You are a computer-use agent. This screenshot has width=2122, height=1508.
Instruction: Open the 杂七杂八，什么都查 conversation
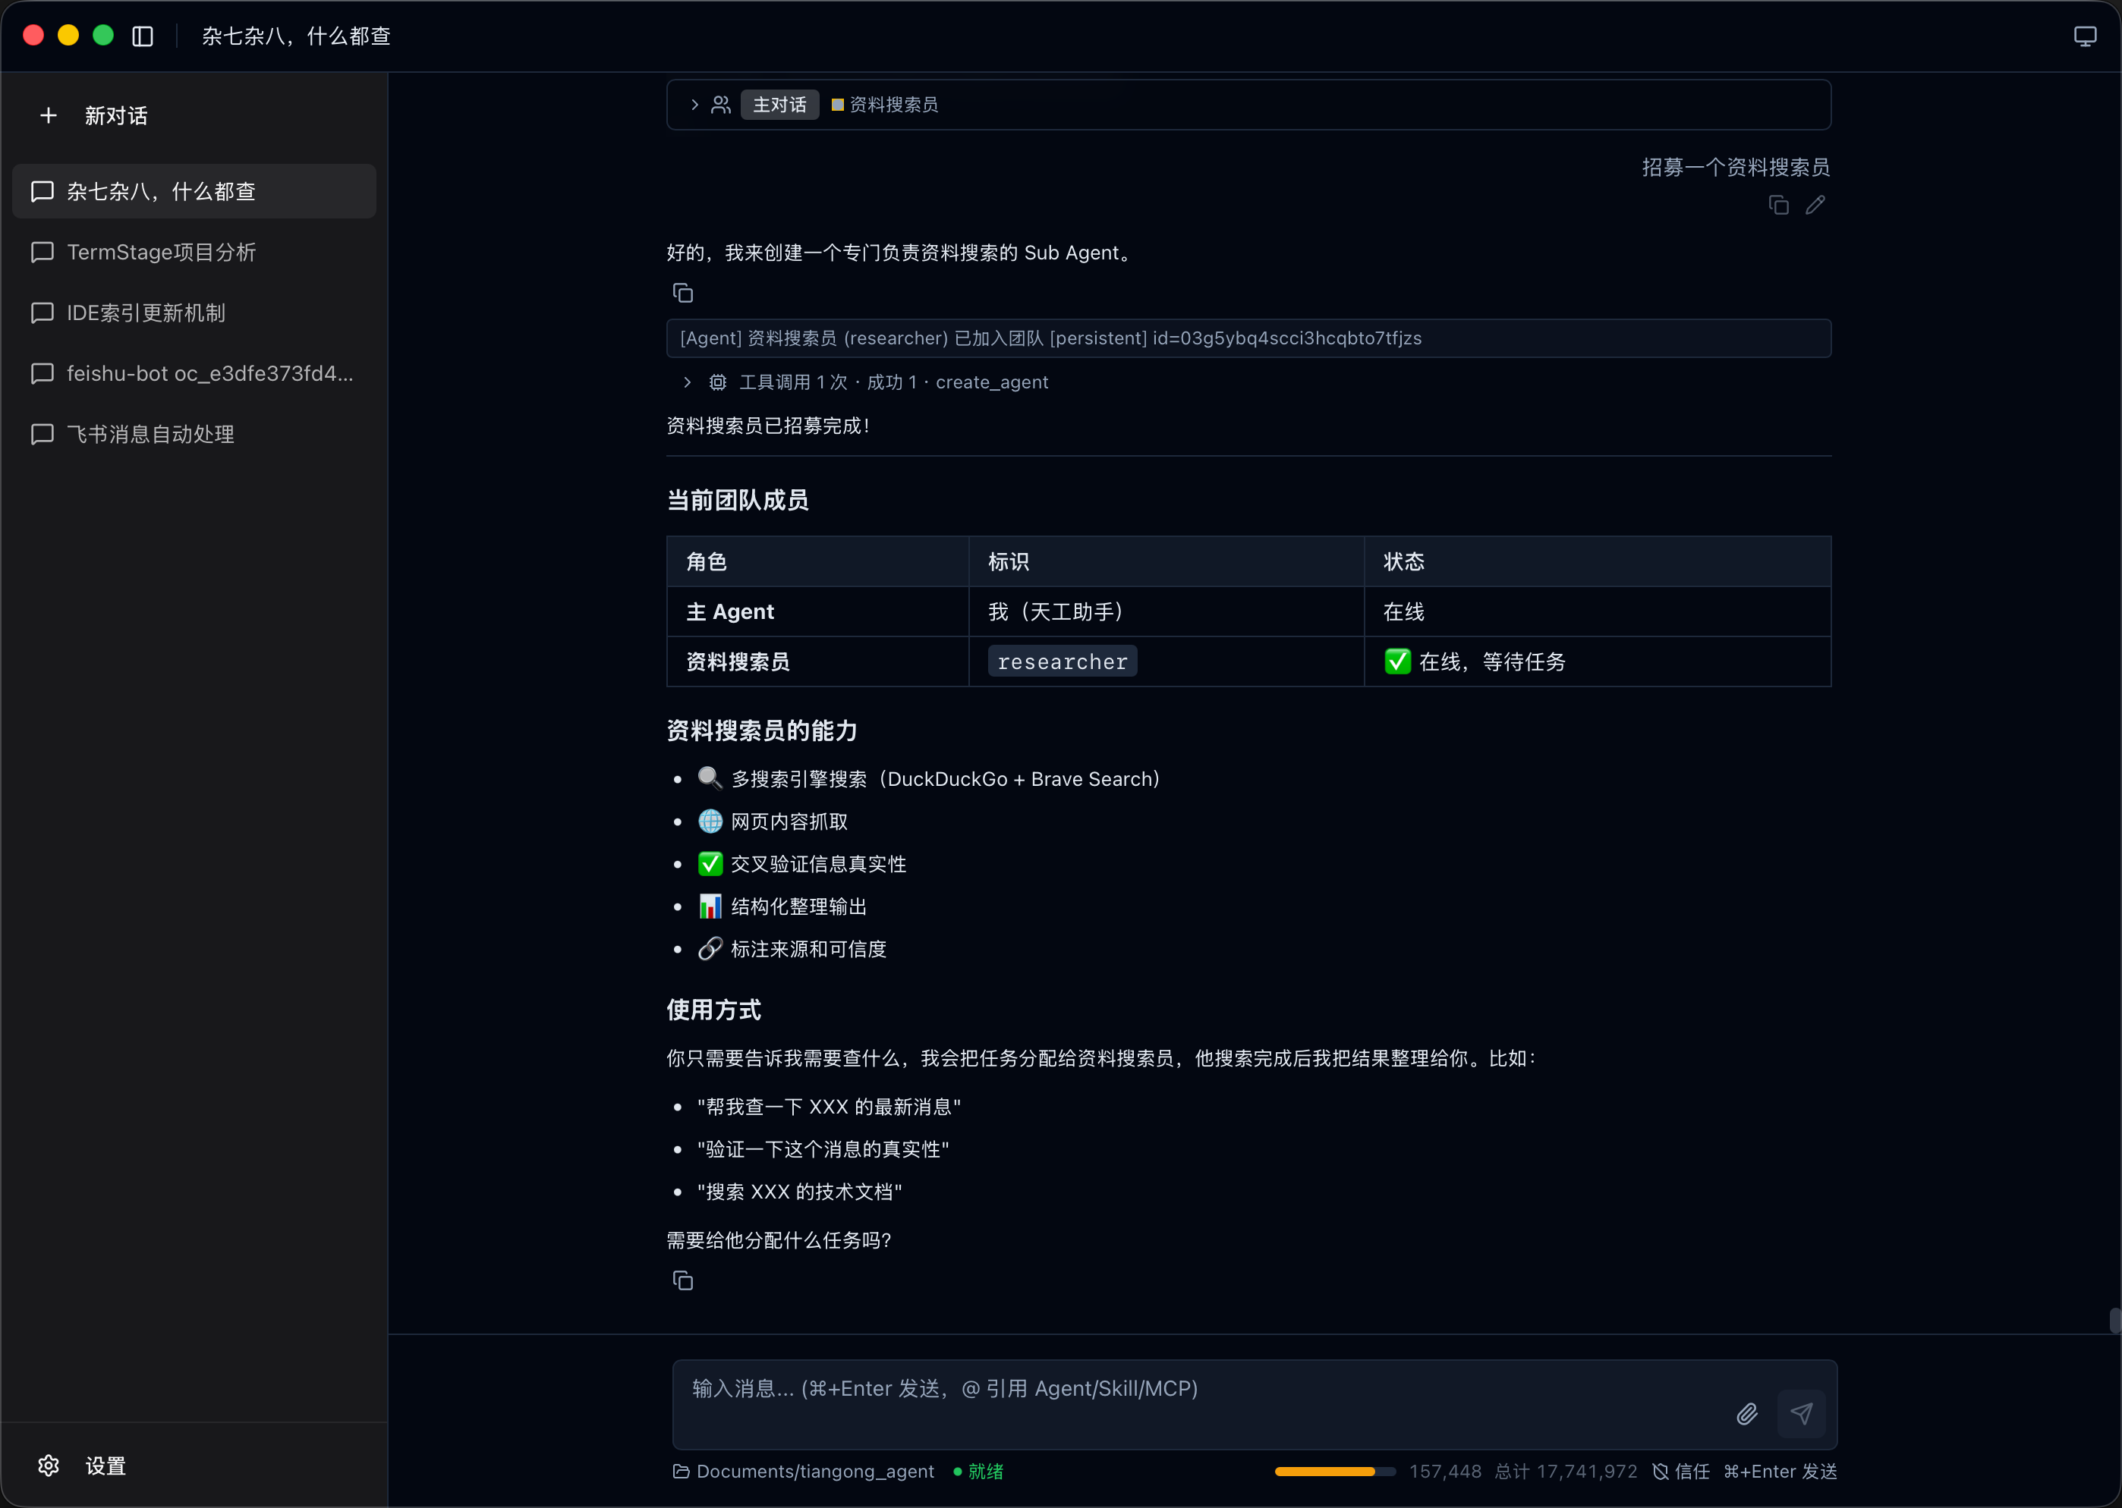[194, 191]
